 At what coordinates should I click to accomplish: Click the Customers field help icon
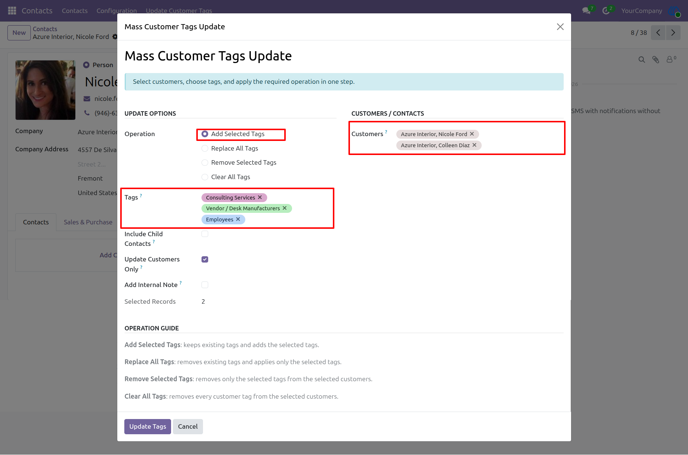tap(386, 132)
